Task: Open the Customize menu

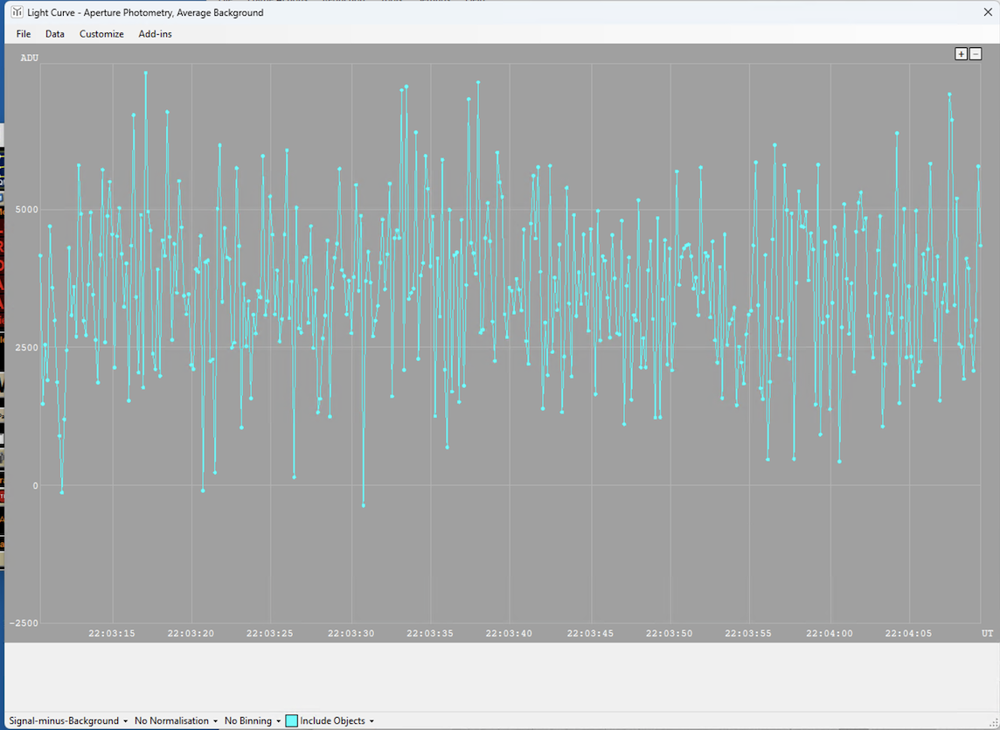Action: coord(101,34)
